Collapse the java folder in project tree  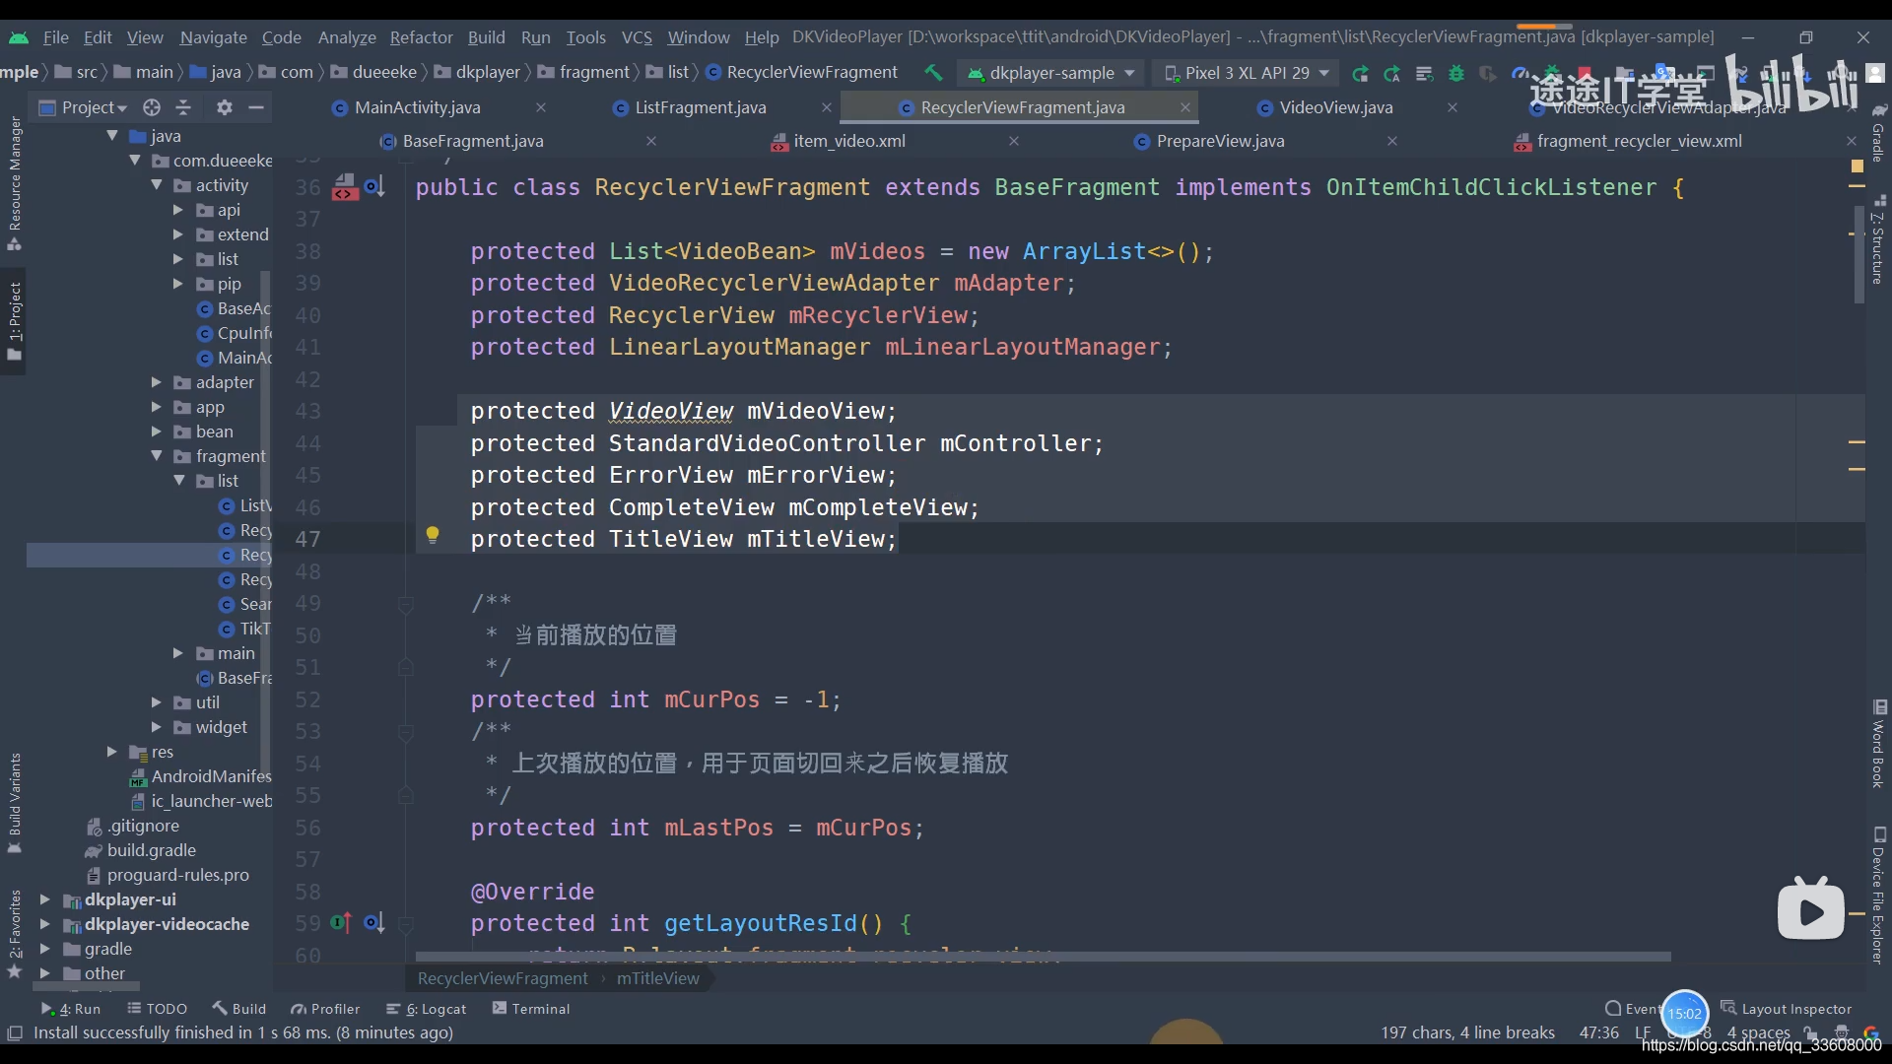point(112,136)
